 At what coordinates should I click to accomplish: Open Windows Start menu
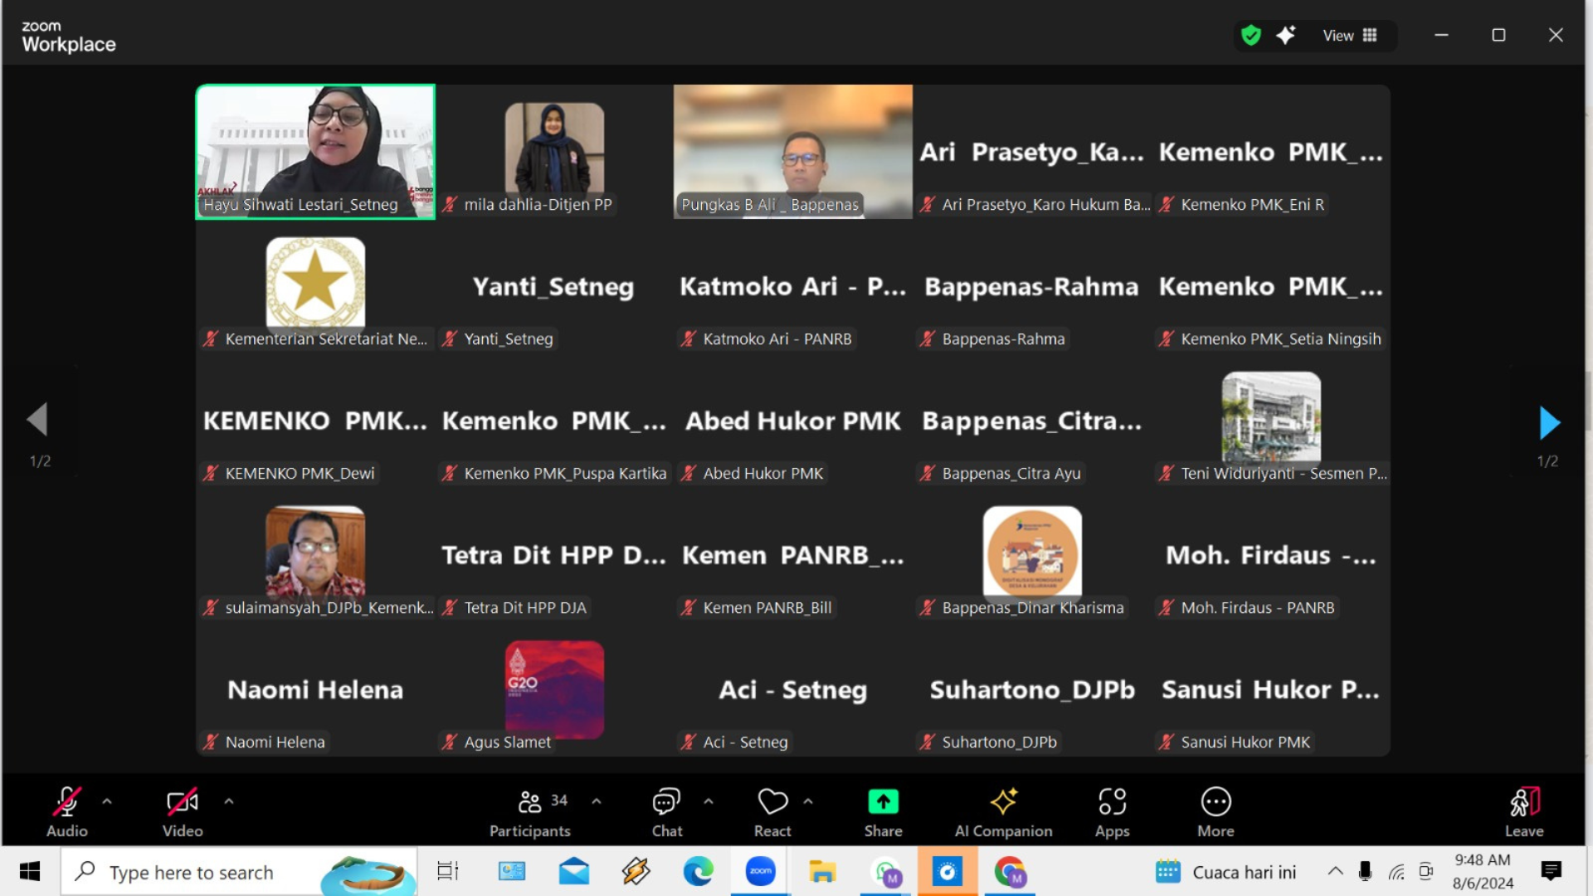[30, 871]
